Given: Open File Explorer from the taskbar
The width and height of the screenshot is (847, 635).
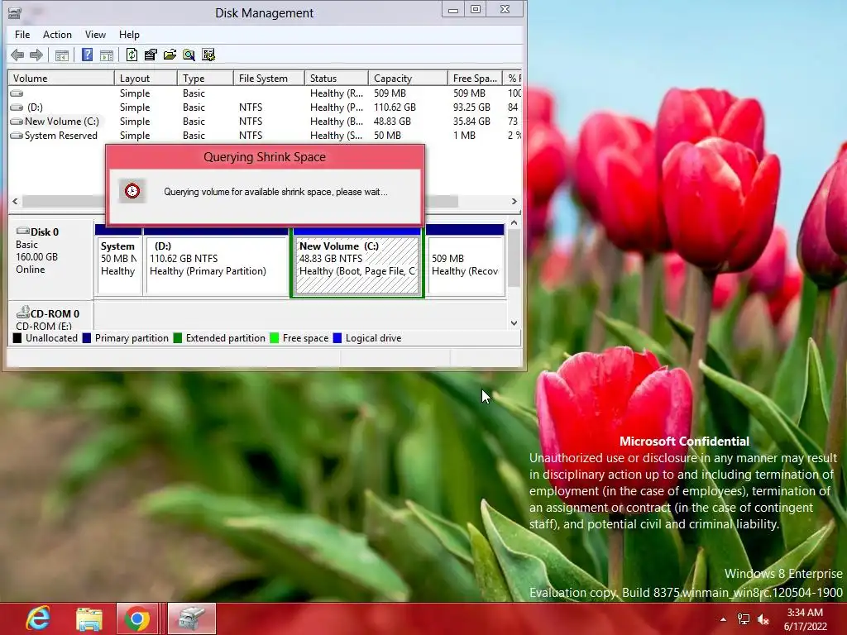Looking at the screenshot, I should (x=89, y=618).
